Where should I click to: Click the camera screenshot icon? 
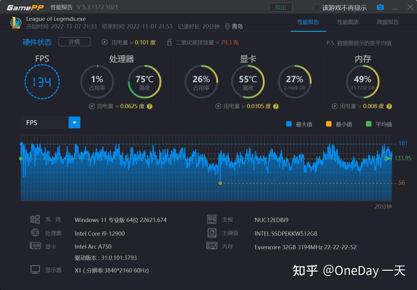pos(380,7)
